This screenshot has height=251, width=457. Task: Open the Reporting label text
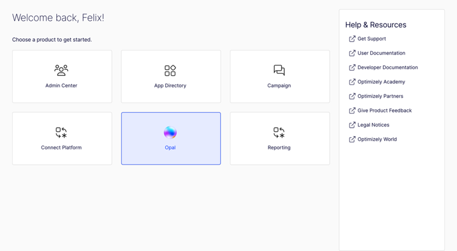(x=279, y=148)
